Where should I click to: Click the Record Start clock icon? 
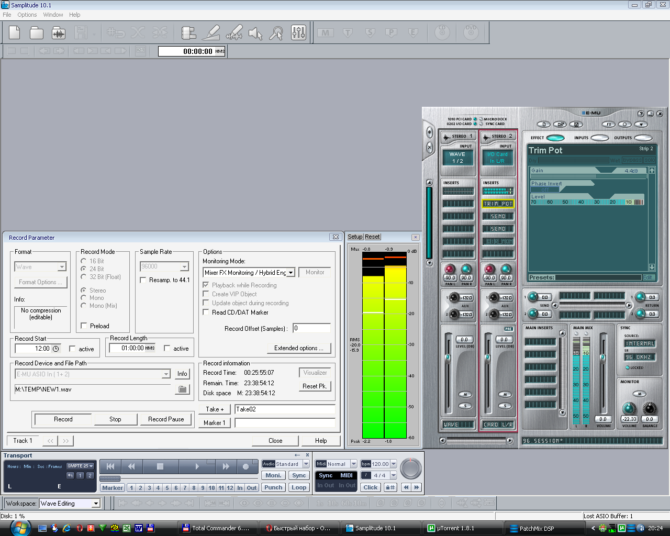click(56, 349)
